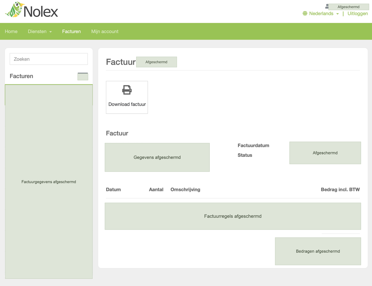Click the Omschrijving column header
Image resolution: width=372 pixels, height=286 pixels.
[185, 189]
